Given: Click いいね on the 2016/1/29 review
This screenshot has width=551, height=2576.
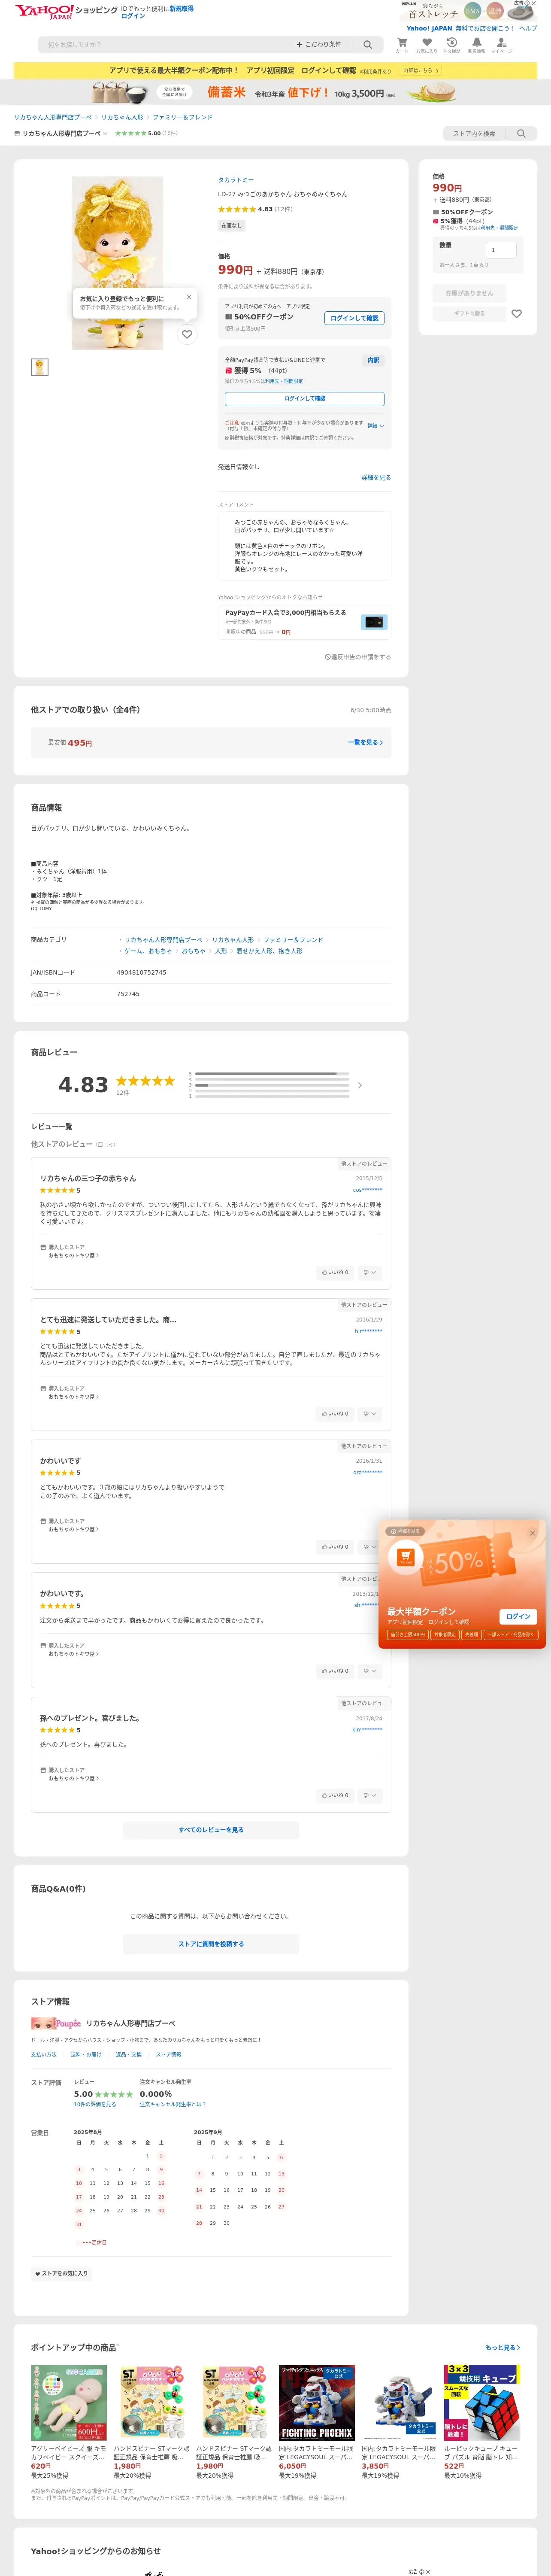Looking at the screenshot, I should [335, 1413].
